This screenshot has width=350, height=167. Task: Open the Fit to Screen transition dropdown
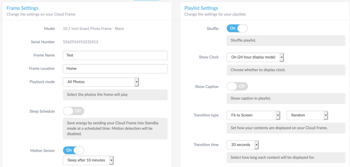[253, 115]
